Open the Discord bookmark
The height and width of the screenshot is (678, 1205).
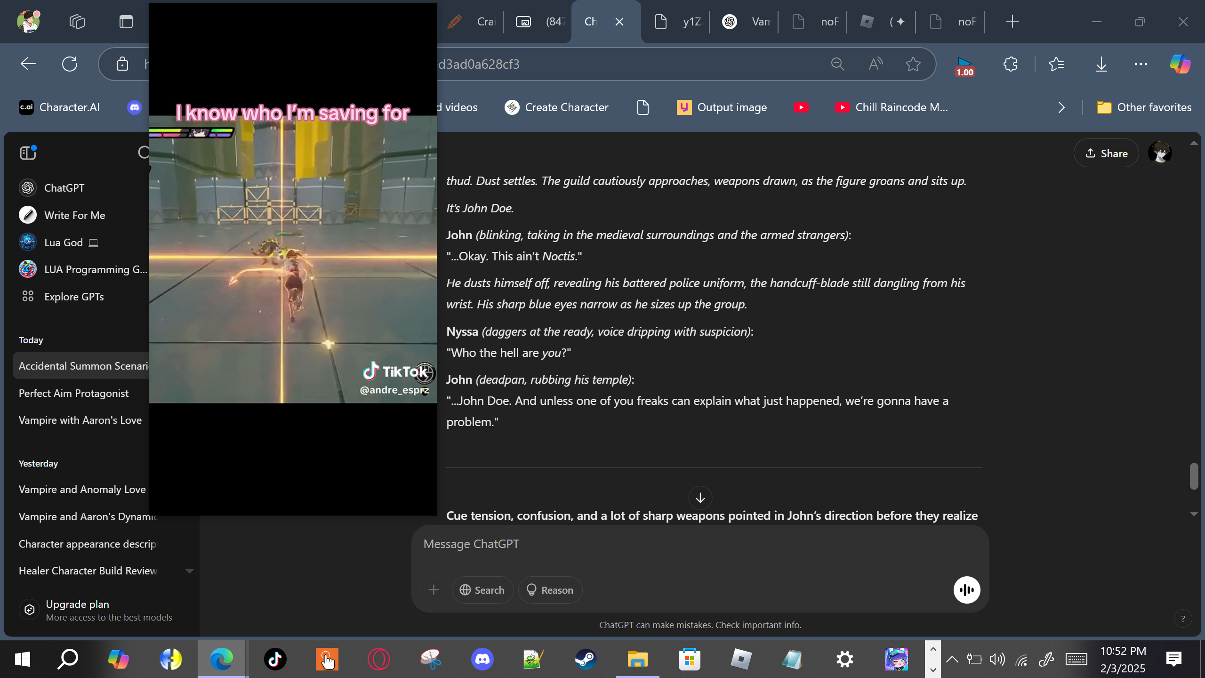(135, 107)
